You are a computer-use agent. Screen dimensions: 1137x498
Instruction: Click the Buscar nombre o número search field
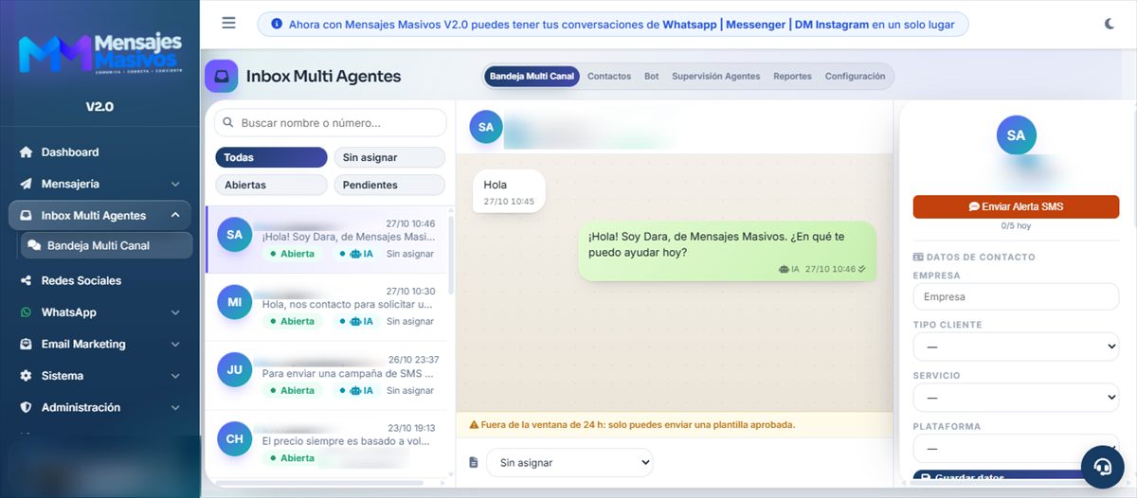click(330, 123)
